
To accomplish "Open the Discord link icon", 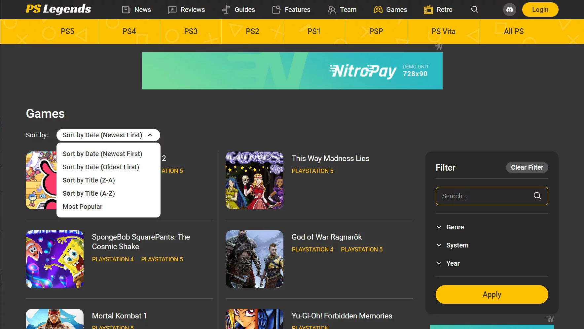I will [509, 10].
